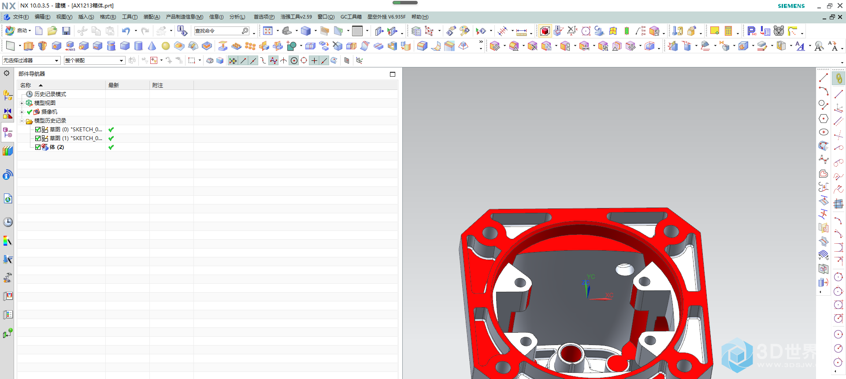Save the part with the floppy disk icon
The image size is (846, 379).
point(66,31)
